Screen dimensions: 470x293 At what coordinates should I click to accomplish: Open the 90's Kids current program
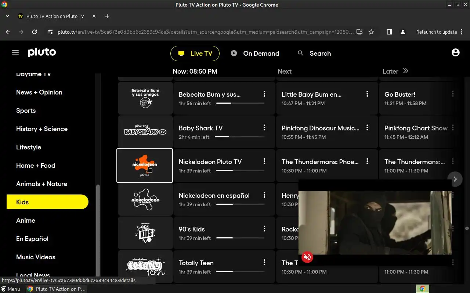(224, 233)
